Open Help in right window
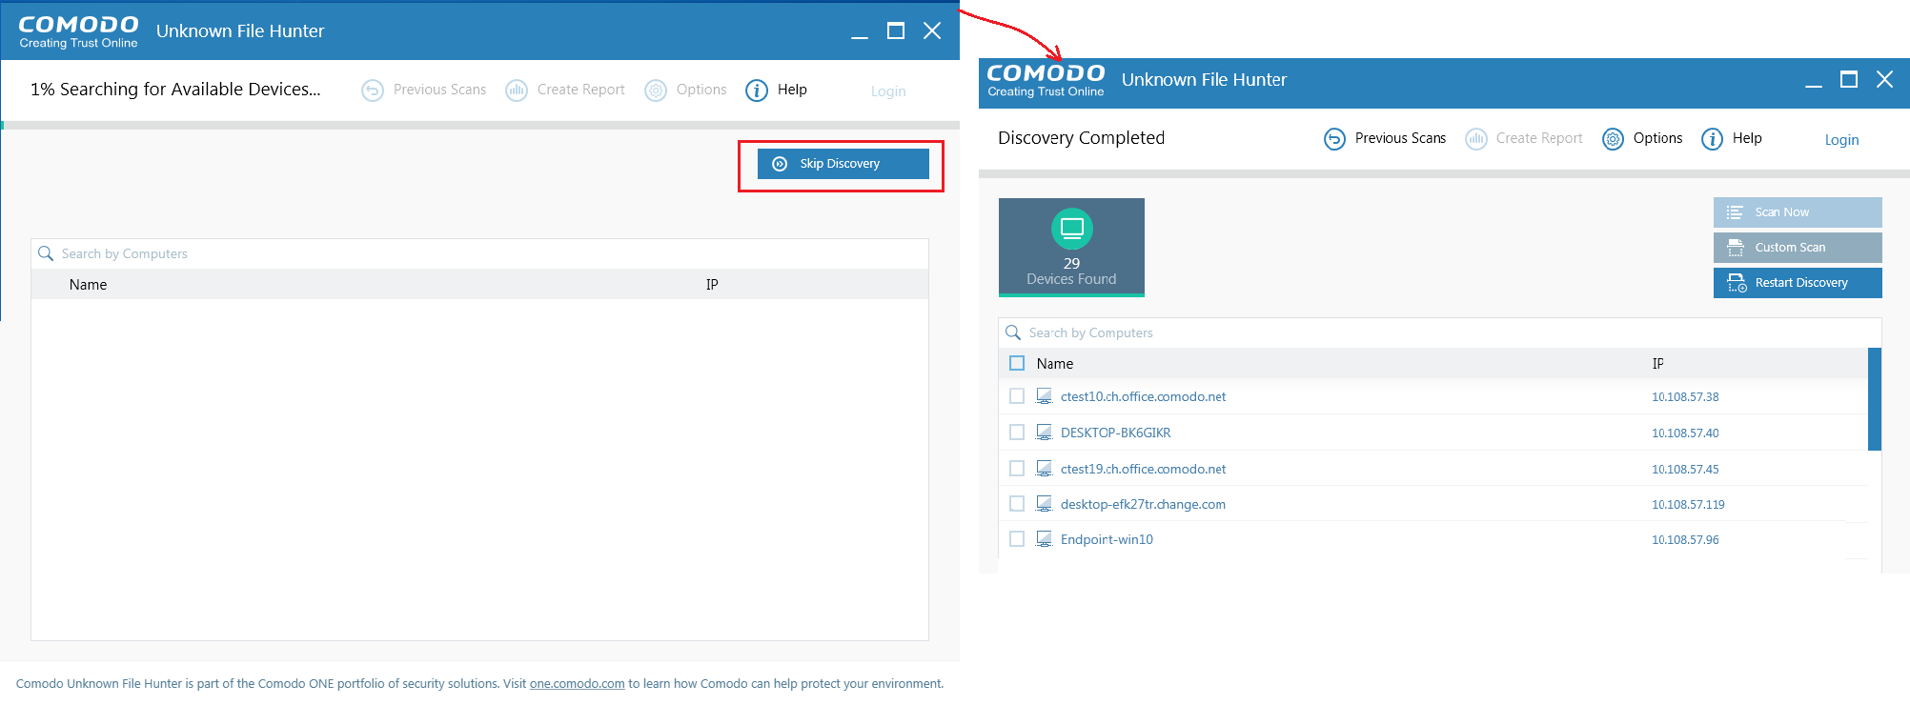 [x=1747, y=138]
